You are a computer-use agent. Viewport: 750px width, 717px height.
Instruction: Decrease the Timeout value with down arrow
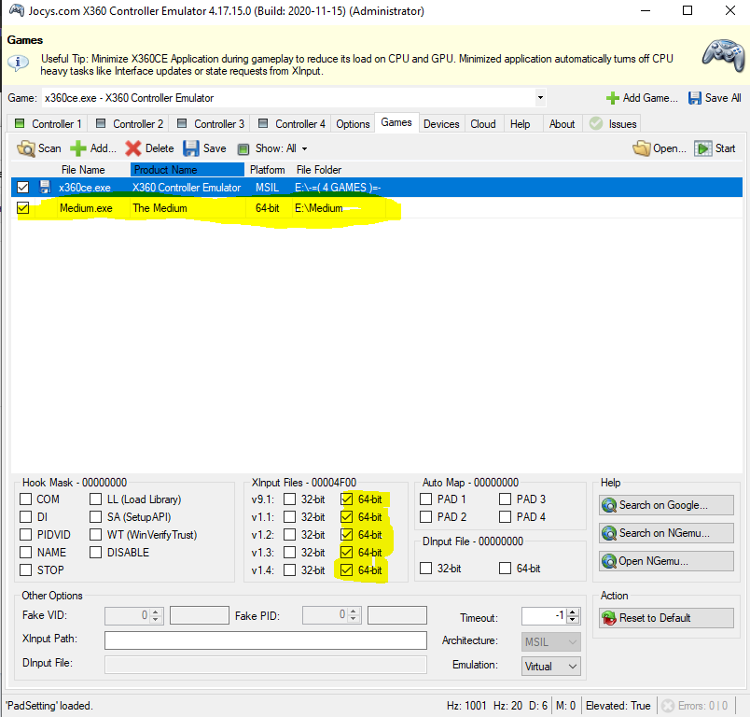(x=573, y=620)
